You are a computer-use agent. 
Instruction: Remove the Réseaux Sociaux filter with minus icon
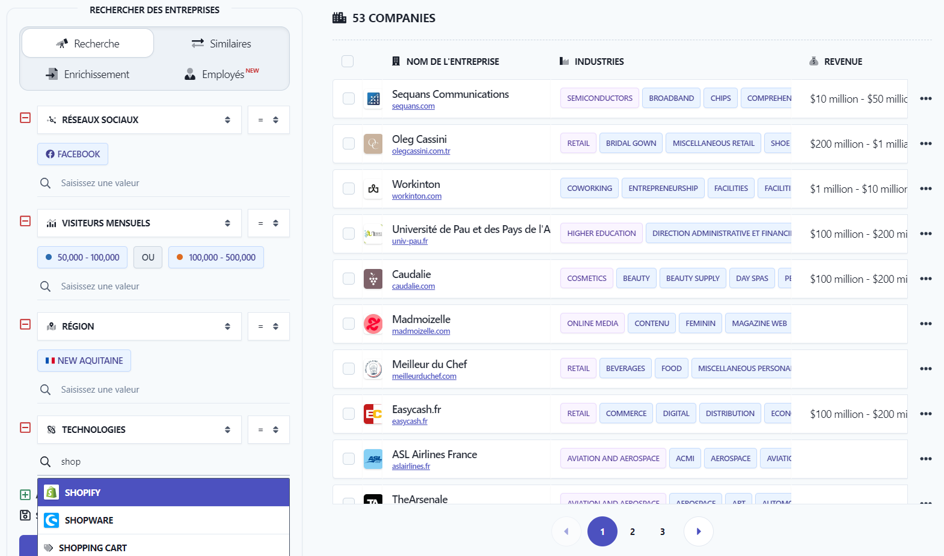(25, 118)
